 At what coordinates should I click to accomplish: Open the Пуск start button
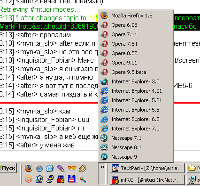coord(8,168)
